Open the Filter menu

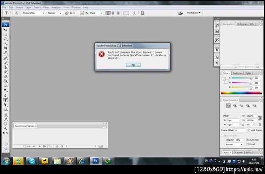click(46, 7)
